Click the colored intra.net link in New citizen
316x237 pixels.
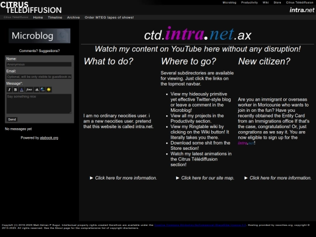pyautogui.click(x=246, y=143)
